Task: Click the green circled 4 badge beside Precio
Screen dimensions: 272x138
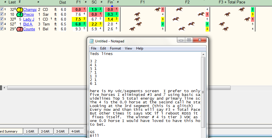Action: [x=20, y=14]
